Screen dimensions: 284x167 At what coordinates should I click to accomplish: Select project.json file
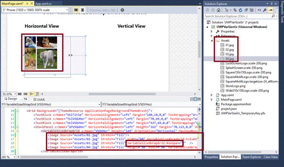[x=229, y=109]
